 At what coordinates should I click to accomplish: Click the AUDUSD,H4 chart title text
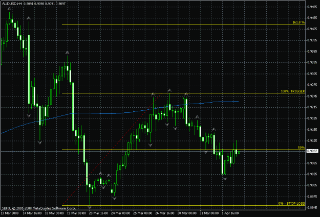click(12, 4)
